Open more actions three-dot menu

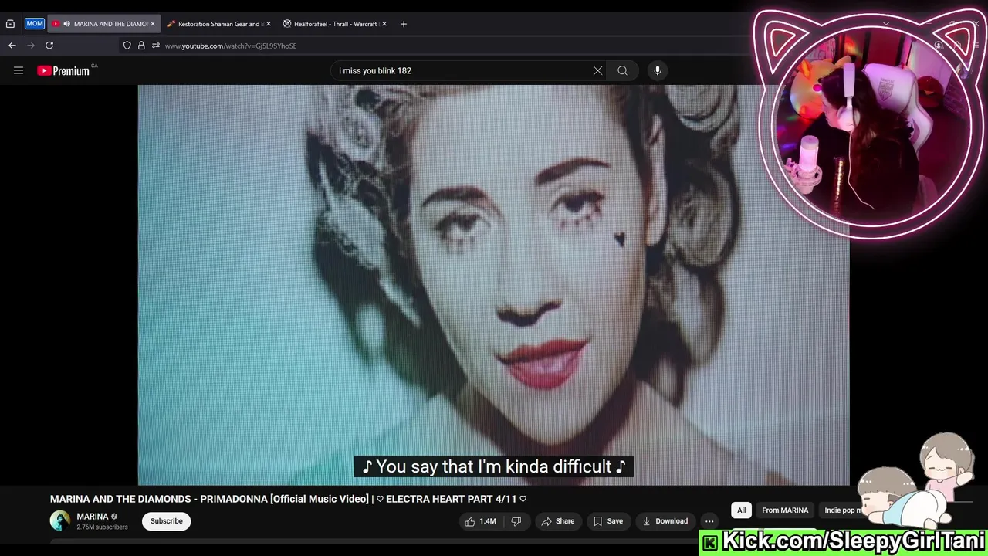(x=709, y=521)
